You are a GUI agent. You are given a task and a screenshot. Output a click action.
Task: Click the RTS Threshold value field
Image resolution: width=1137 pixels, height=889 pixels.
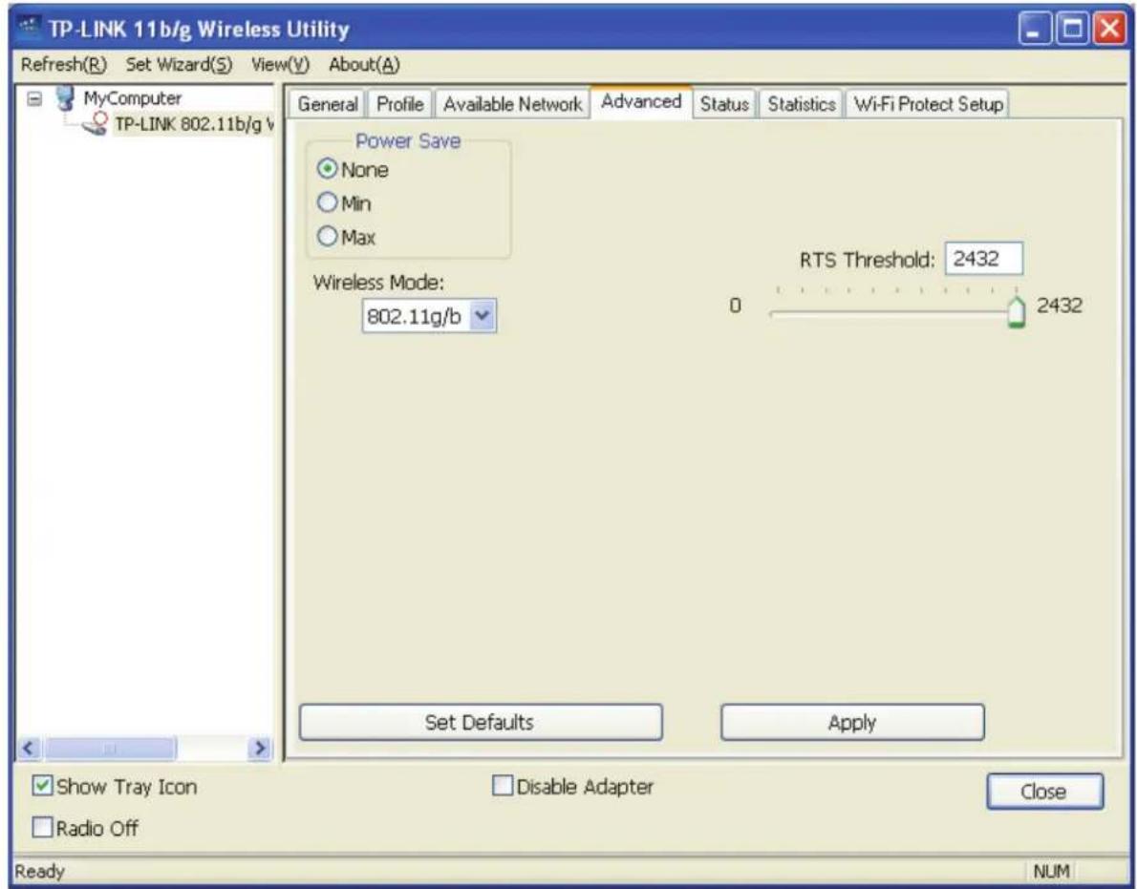[984, 259]
